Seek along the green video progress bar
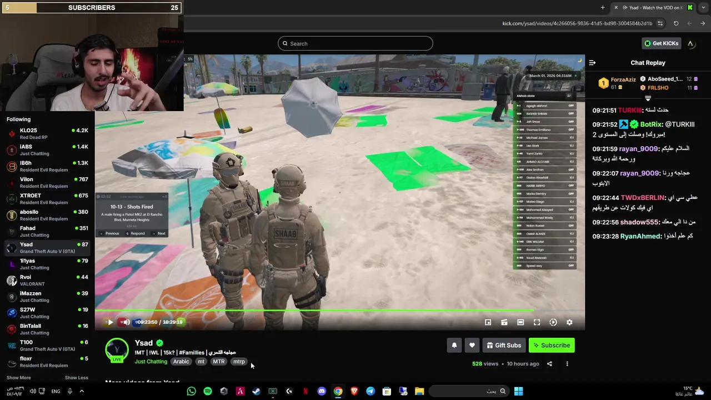711x400 pixels. pyautogui.click(x=339, y=311)
